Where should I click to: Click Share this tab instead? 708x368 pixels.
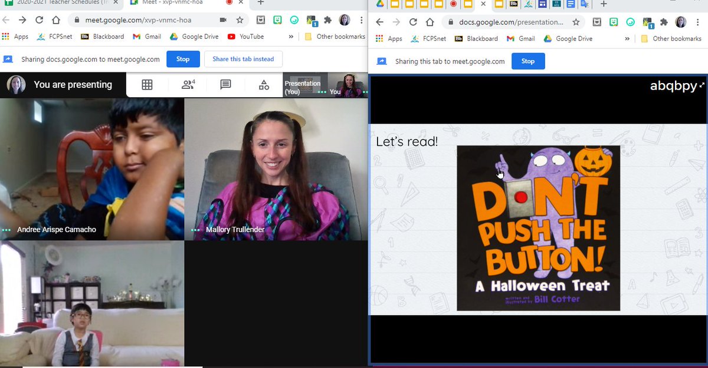tap(243, 59)
